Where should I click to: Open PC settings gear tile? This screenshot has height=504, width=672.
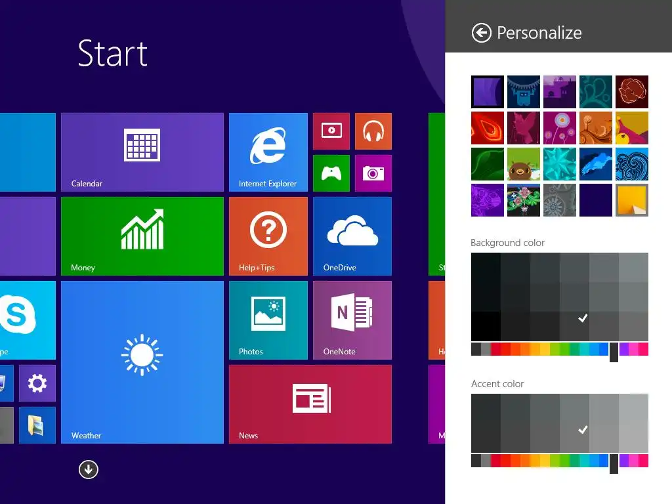[37, 383]
